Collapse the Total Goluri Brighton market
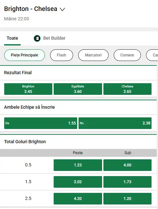The width and height of the screenshot is (158, 209). pyautogui.click(x=78, y=142)
